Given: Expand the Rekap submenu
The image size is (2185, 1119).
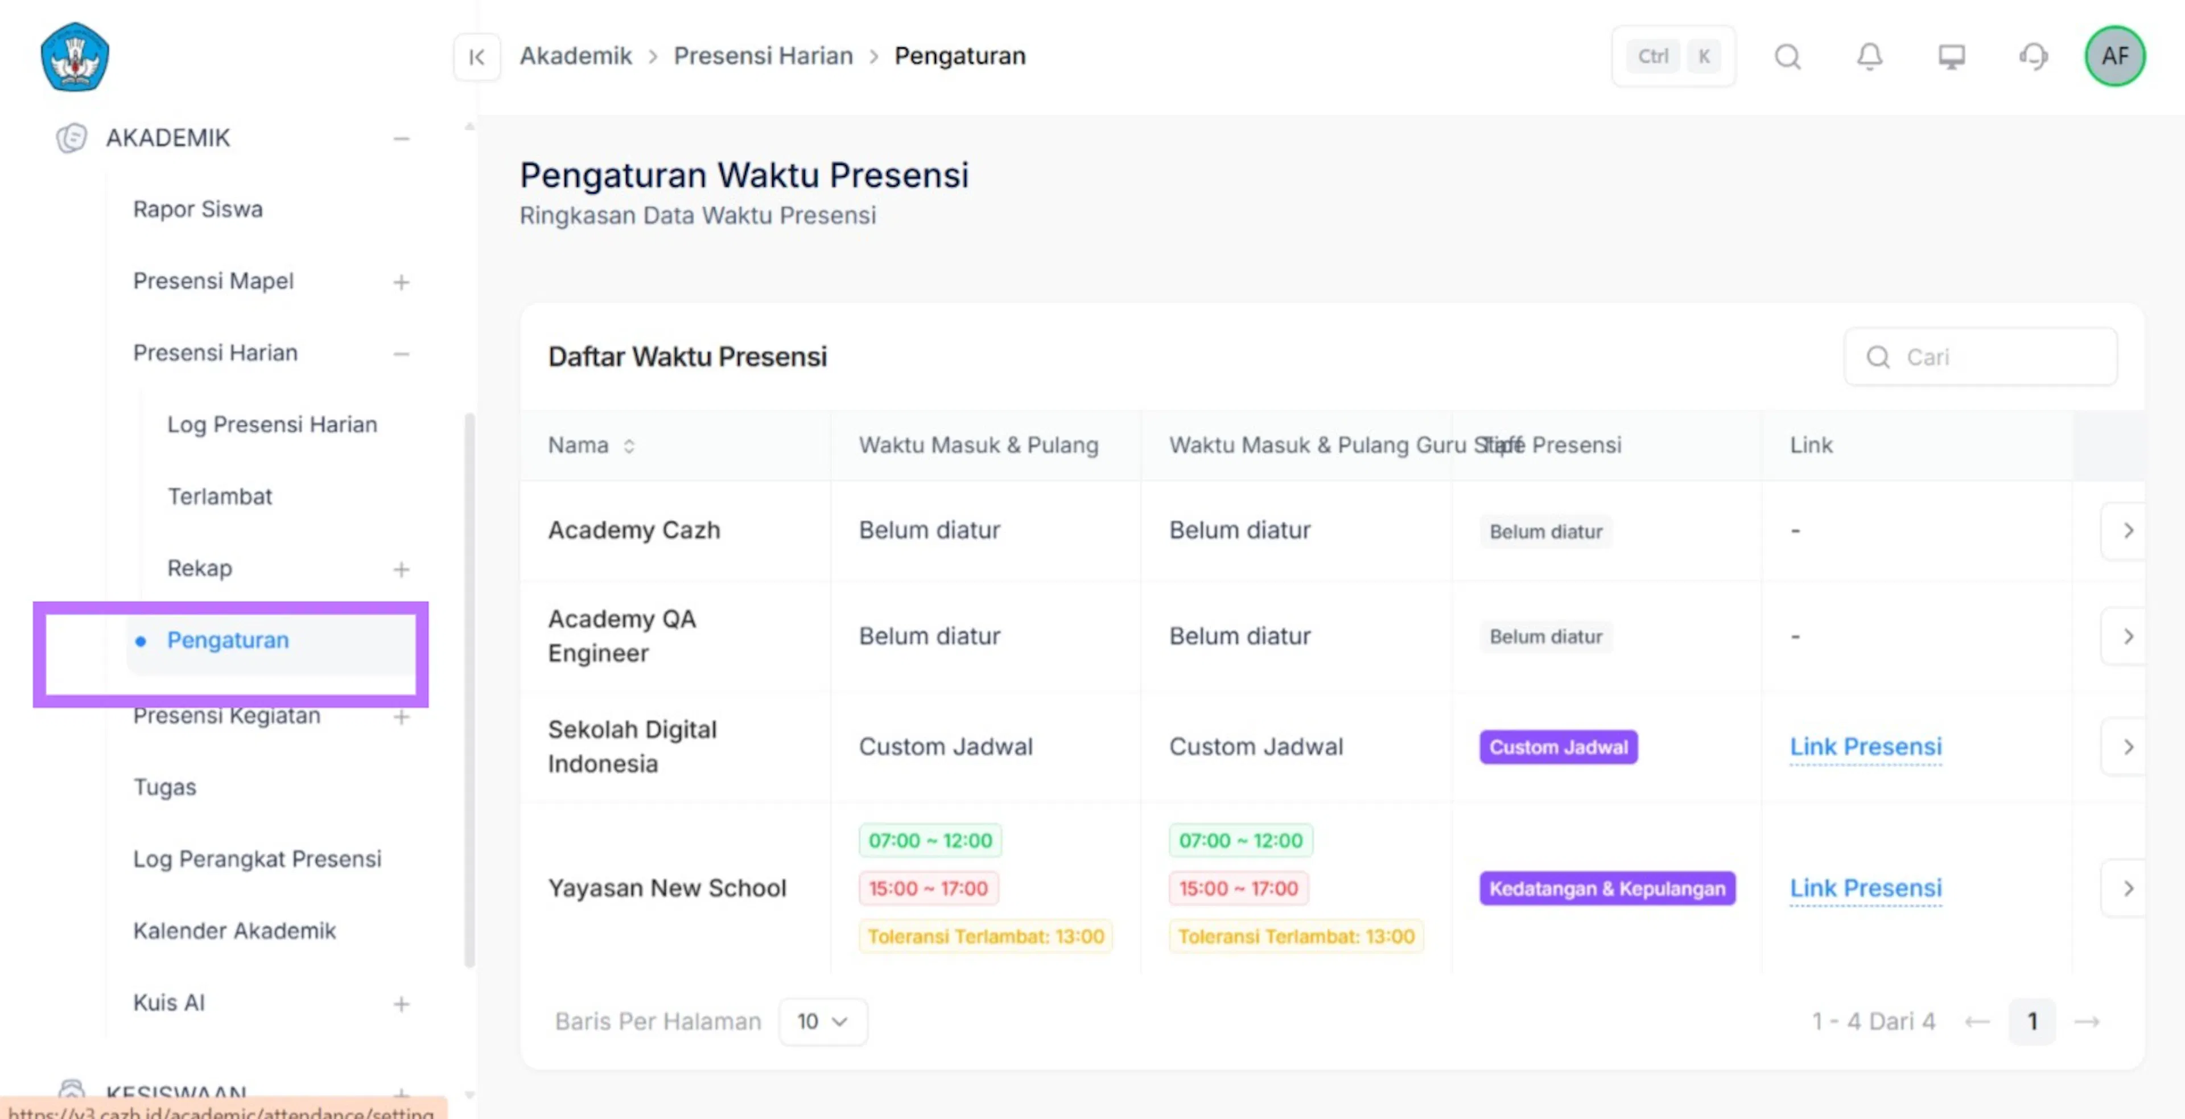Looking at the screenshot, I should (x=401, y=569).
